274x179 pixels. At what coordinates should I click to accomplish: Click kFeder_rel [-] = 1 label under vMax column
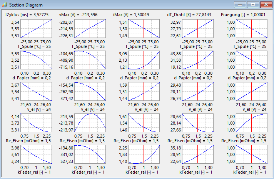88,172
